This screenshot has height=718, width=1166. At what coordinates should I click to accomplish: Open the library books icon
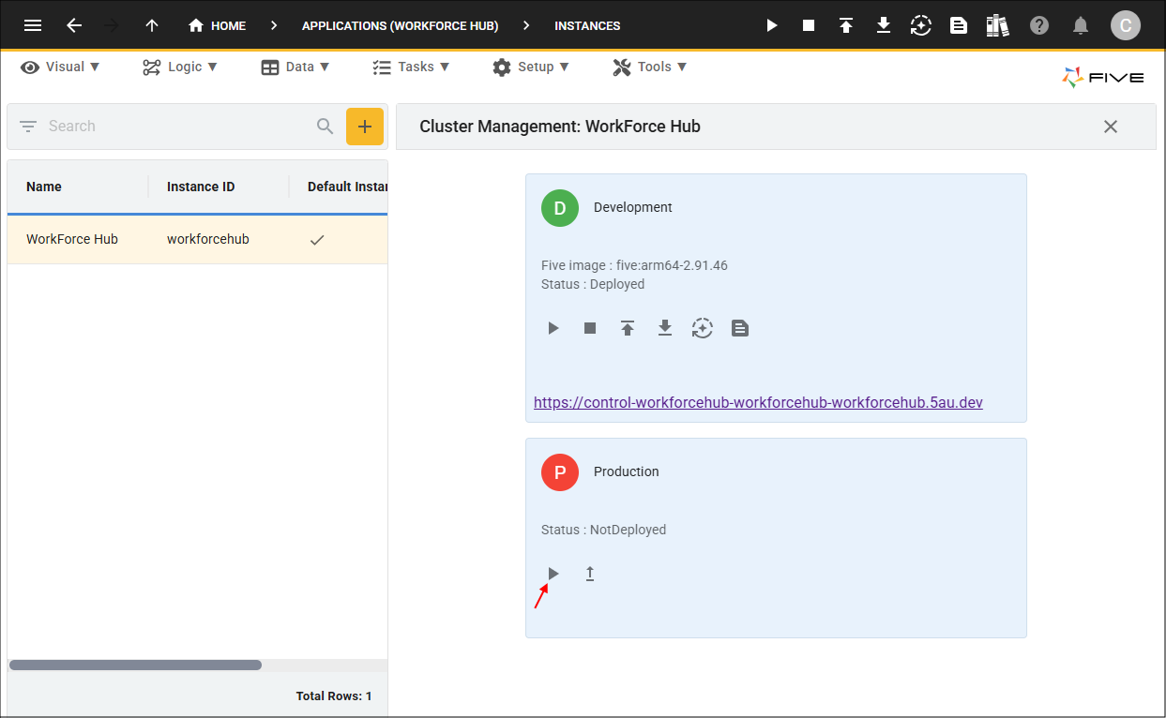(x=997, y=25)
